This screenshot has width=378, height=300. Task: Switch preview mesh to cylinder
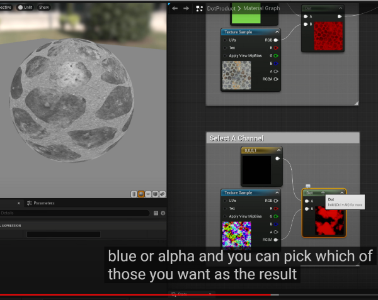point(134,194)
